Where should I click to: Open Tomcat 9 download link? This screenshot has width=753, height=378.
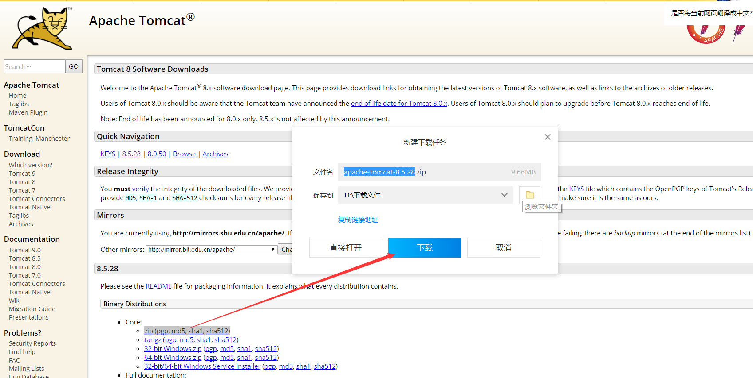coord(22,174)
